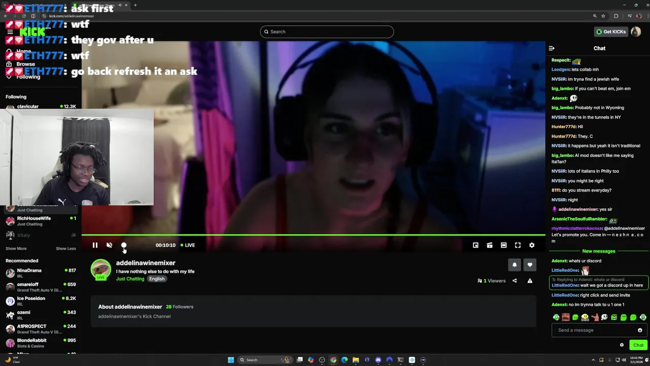This screenshot has height=366, width=650.
Task: Insert the pointing Patrick emote
Action: 595,317
